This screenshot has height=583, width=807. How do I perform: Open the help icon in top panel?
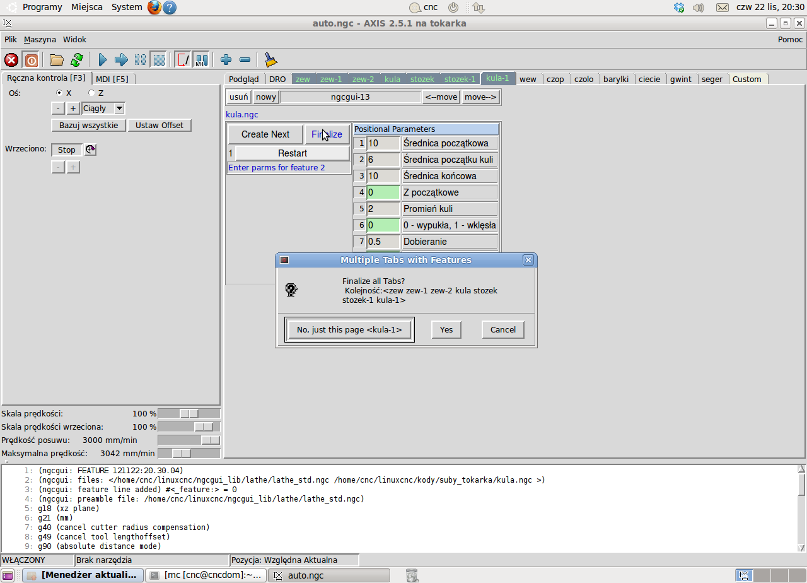pyautogui.click(x=170, y=8)
